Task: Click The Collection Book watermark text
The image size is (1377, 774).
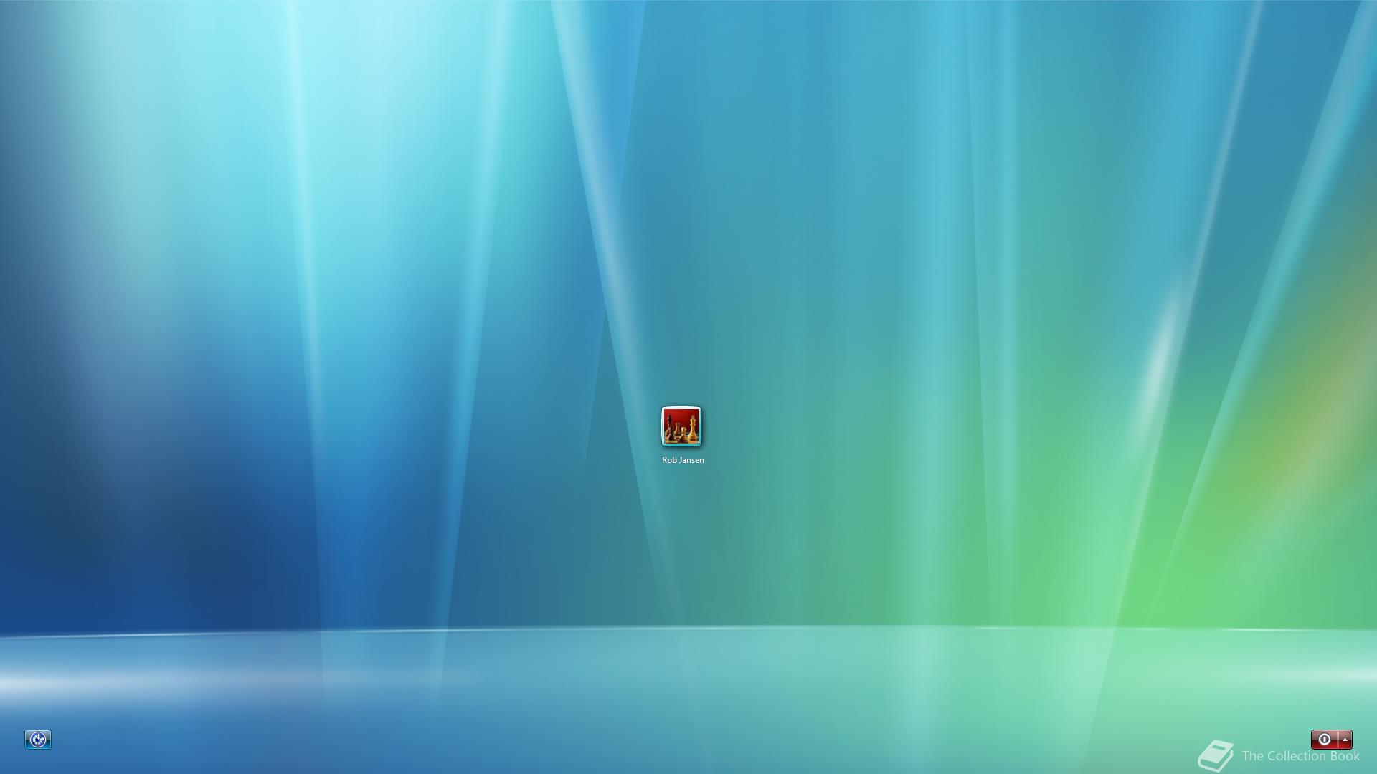Action: coord(1300,756)
